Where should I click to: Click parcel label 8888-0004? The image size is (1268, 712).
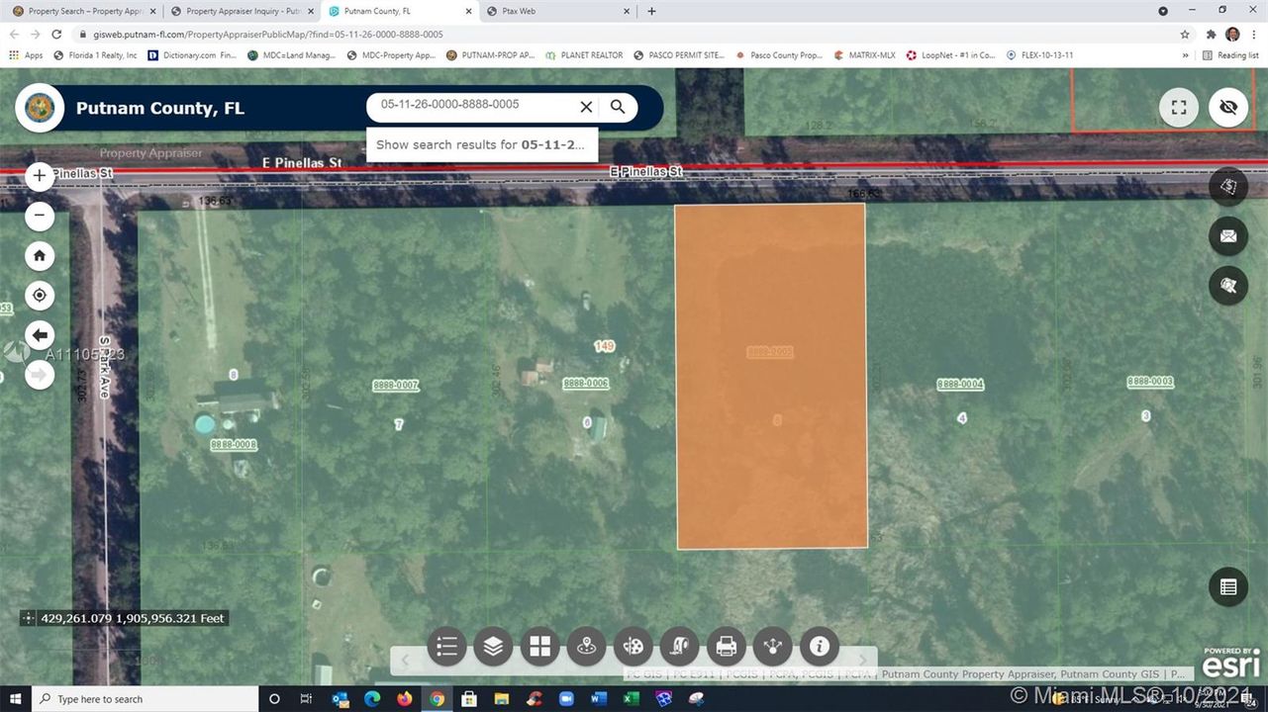click(960, 384)
